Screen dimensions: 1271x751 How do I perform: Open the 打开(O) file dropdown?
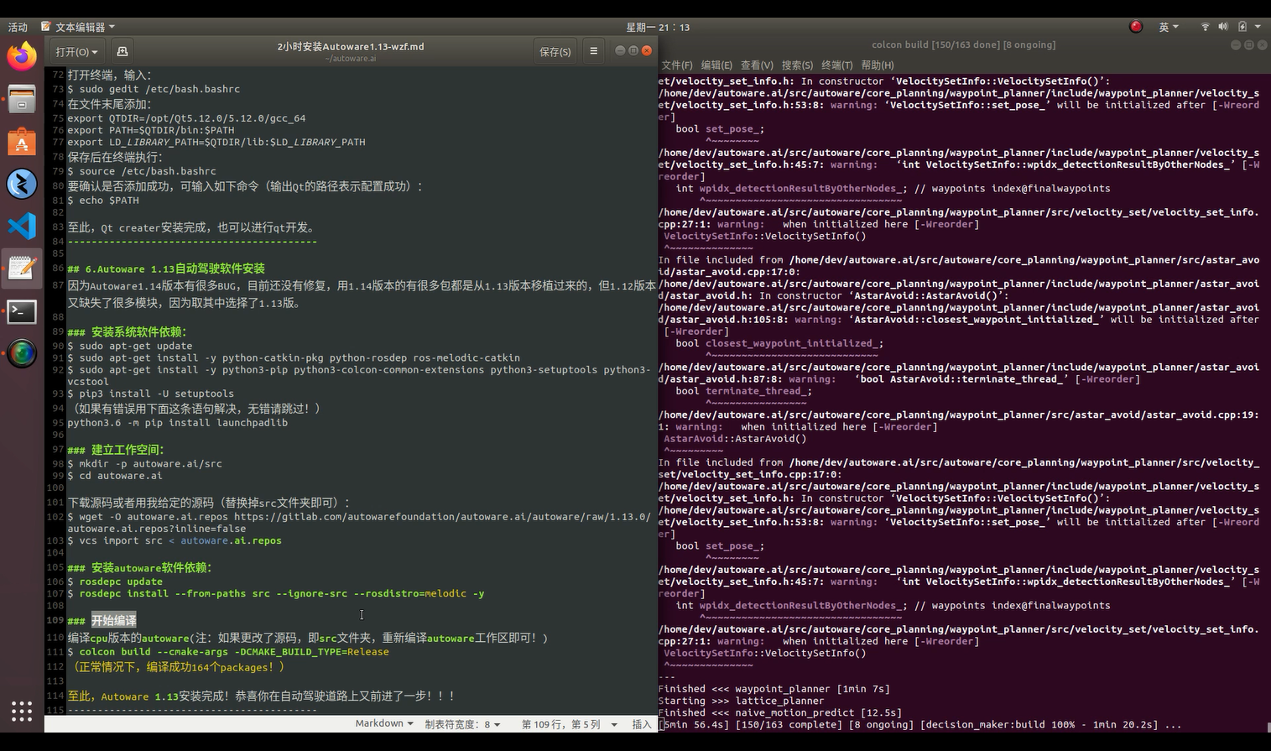point(76,51)
